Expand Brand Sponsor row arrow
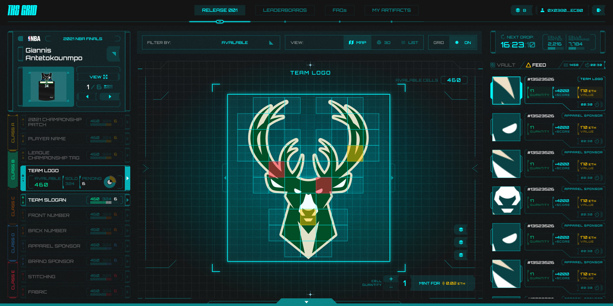This screenshot has width=613, height=306. [128, 261]
